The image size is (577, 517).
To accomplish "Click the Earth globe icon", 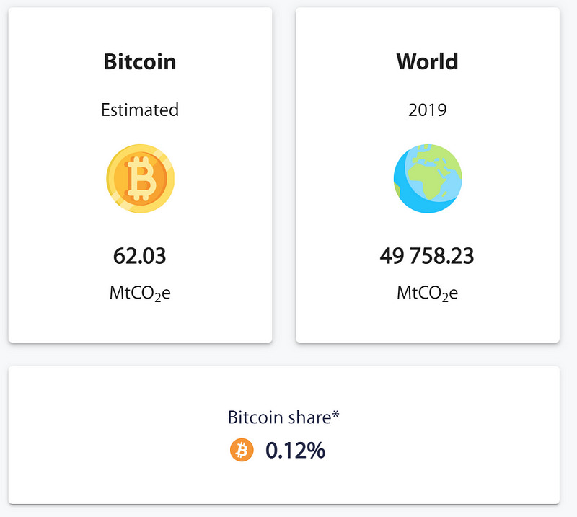I will 428,179.
